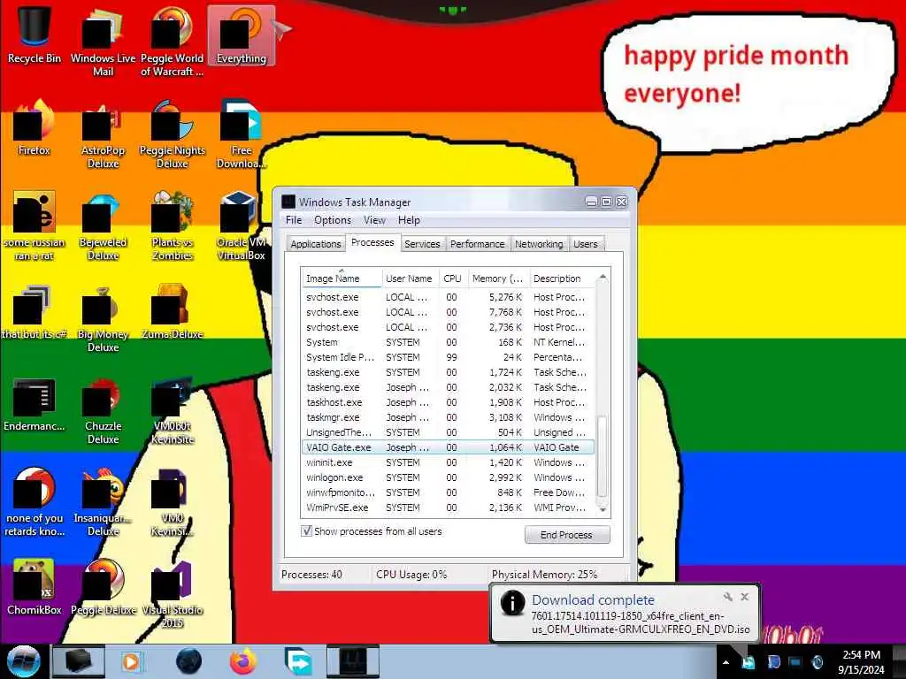This screenshot has height=679, width=906.
Task: Open the Options menu in Task Manager
Action: [333, 220]
